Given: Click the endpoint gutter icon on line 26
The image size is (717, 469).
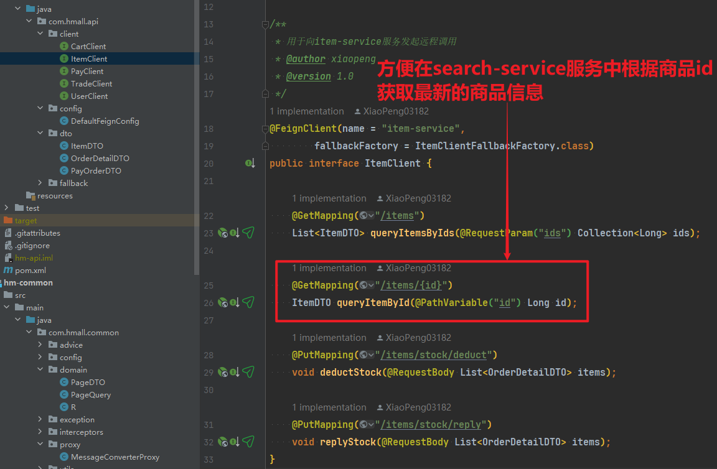Looking at the screenshot, I should tap(223, 303).
